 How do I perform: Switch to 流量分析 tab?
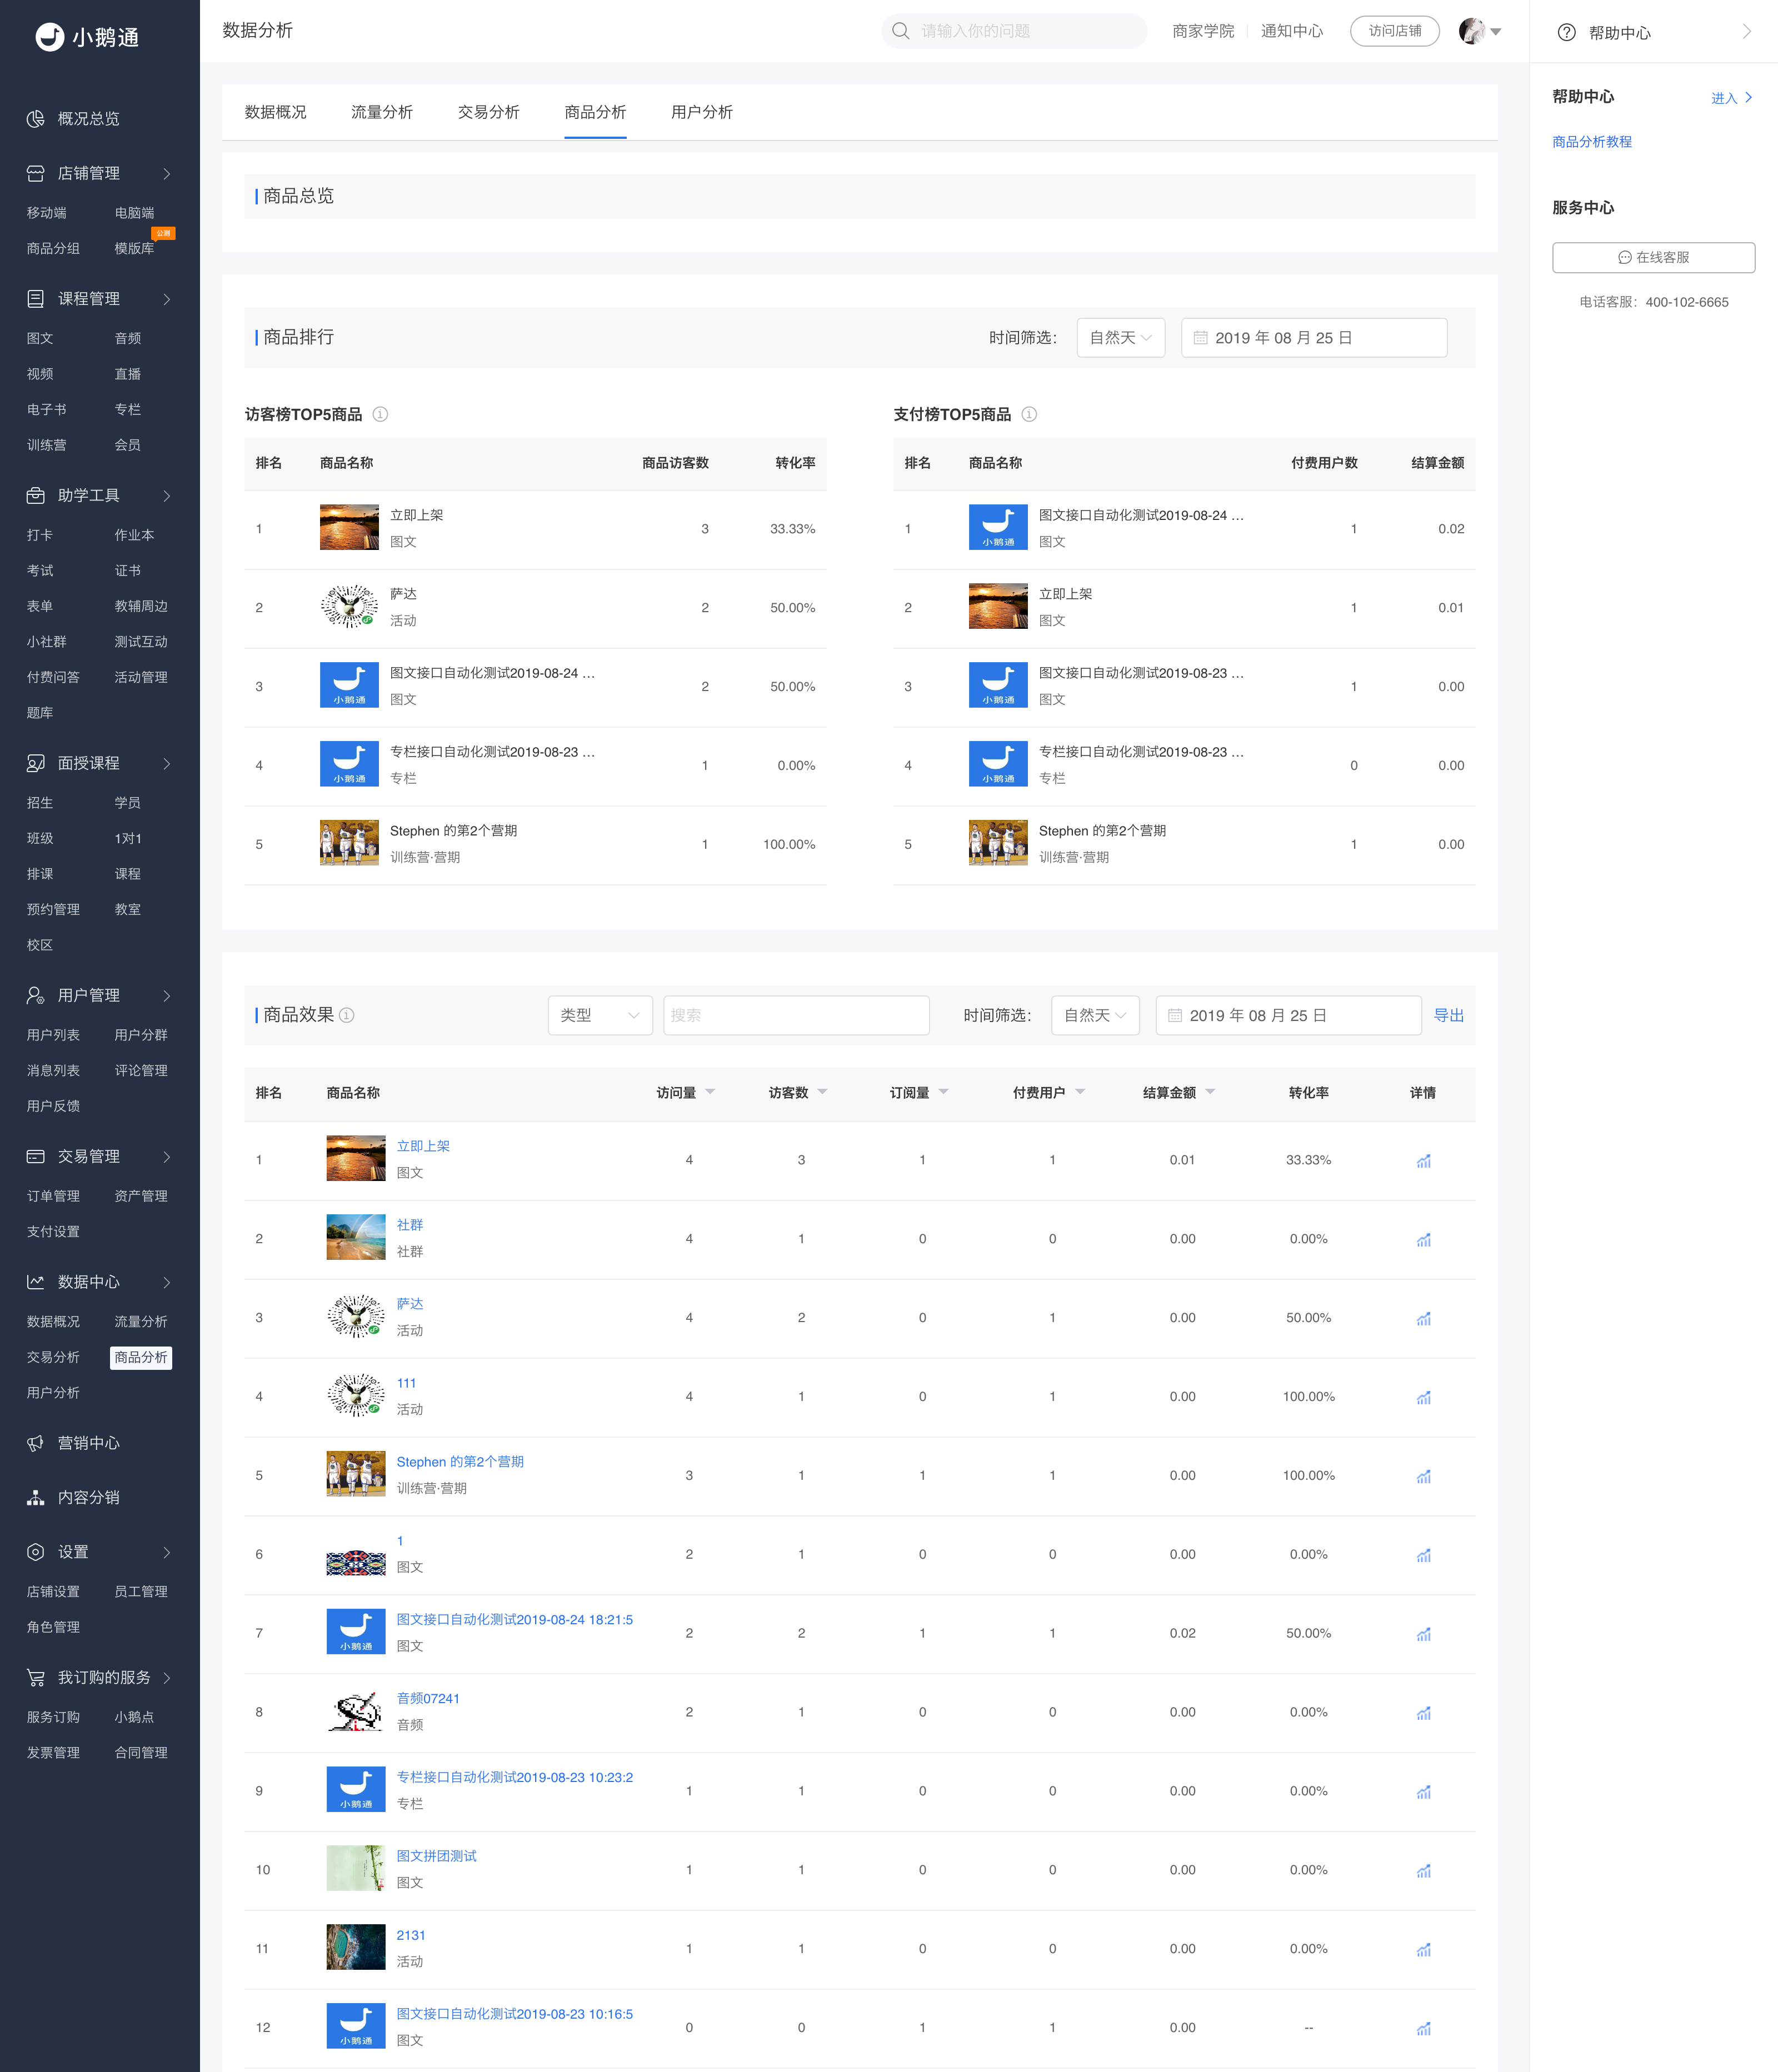pos(382,112)
